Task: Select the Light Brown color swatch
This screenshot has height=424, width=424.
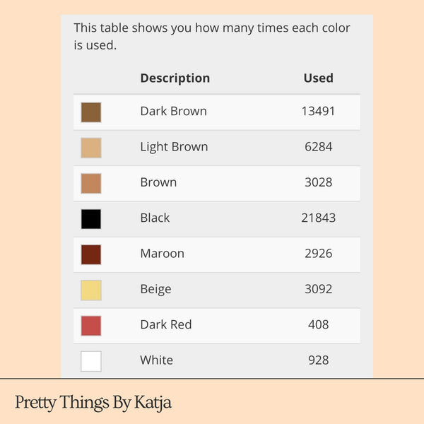Action: [x=91, y=148]
